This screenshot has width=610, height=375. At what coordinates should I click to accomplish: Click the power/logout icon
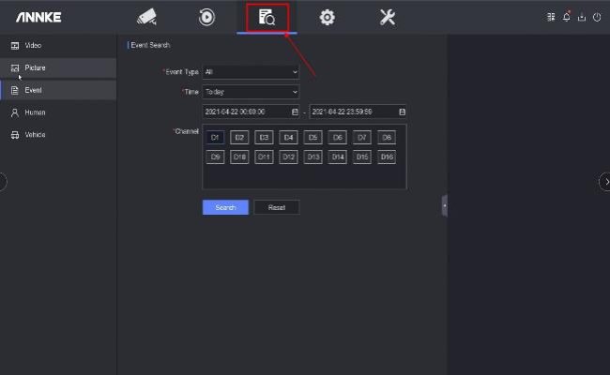(597, 17)
